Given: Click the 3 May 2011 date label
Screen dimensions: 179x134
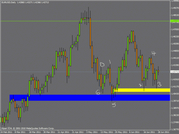Looking at the screenshot, I should (x=92, y=132).
